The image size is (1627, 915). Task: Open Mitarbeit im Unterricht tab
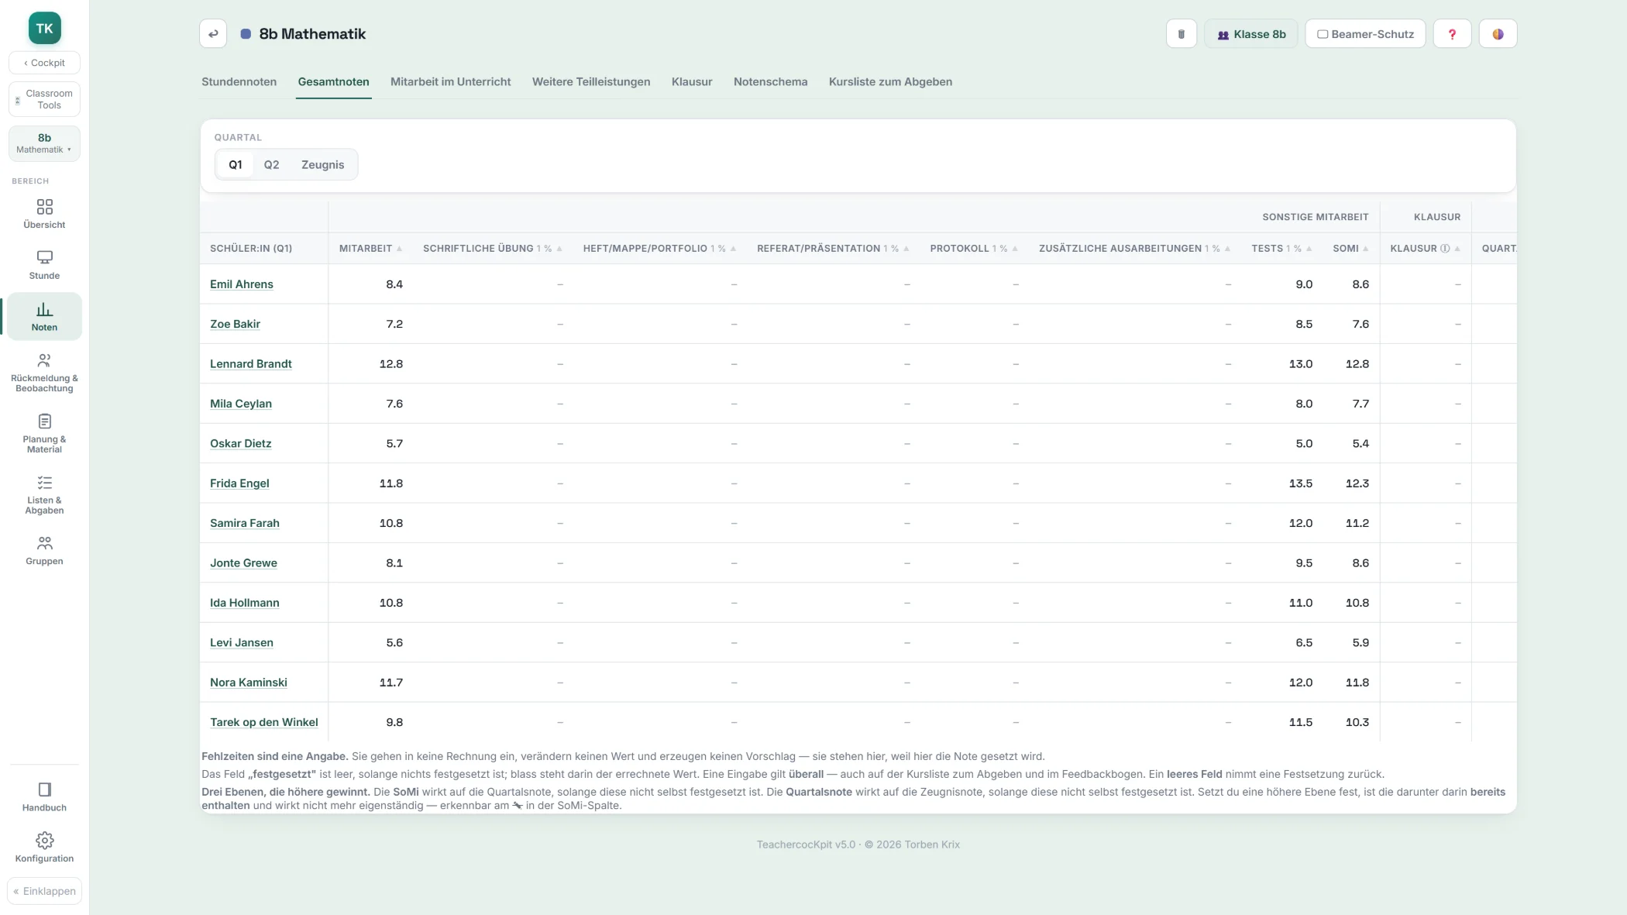[450, 81]
